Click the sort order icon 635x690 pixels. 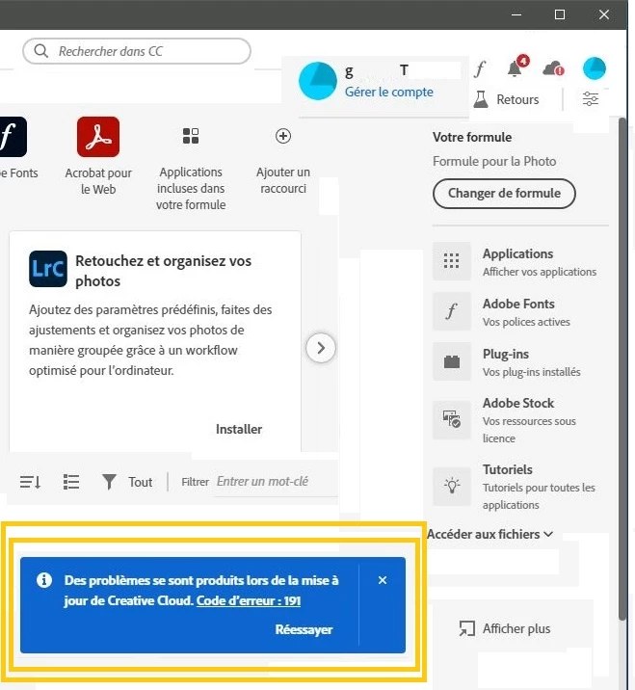(31, 482)
